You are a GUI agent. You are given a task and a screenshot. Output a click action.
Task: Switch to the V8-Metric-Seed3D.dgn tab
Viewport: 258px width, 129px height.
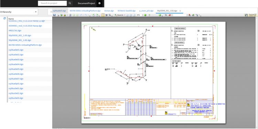click(x=127, y=11)
